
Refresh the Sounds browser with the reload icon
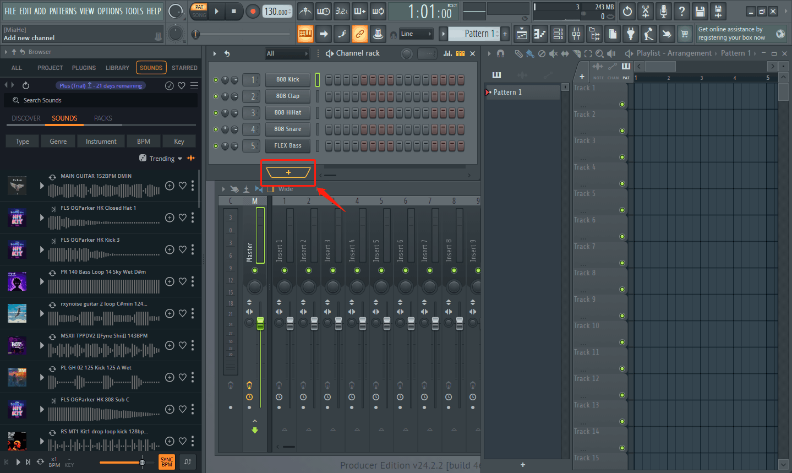pyautogui.click(x=26, y=85)
